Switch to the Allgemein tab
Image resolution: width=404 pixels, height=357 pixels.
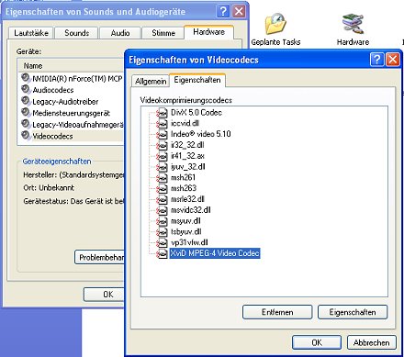tap(151, 82)
